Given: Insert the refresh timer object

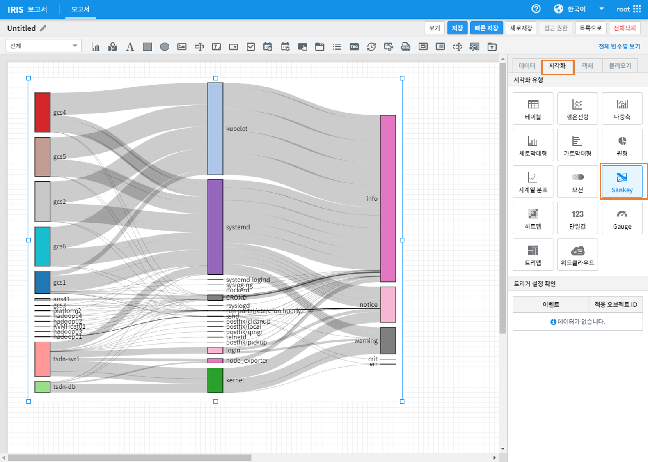Looking at the screenshot, I should click(x=371, y=47).
